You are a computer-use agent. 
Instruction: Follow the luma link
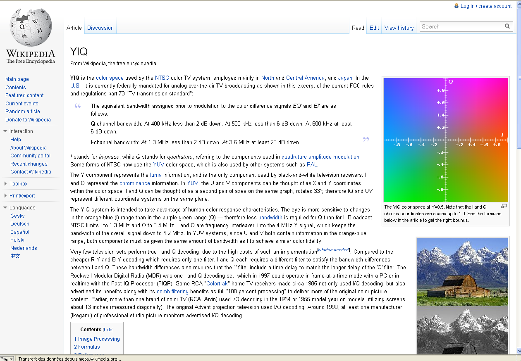click(156, 175)
